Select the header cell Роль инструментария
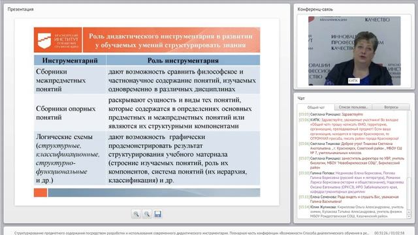The height and width of the screenshot is (235, 418). point(183,61)
